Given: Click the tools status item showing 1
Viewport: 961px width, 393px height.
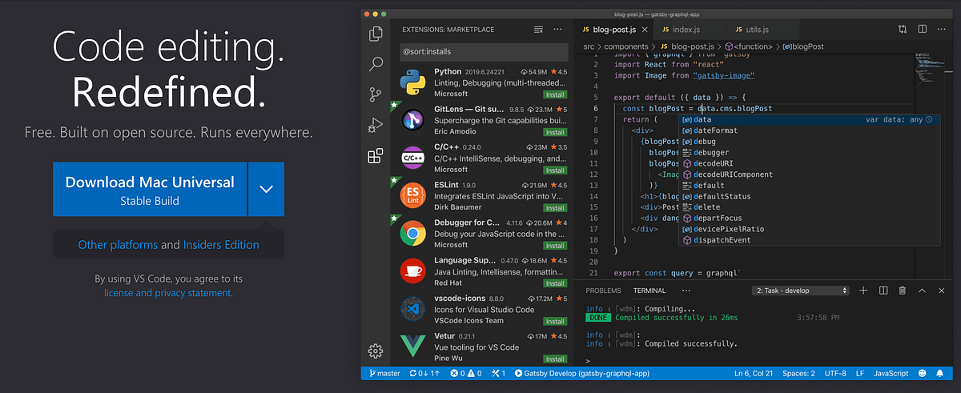Looking at the screenshot, I should (x=498, y=373).
